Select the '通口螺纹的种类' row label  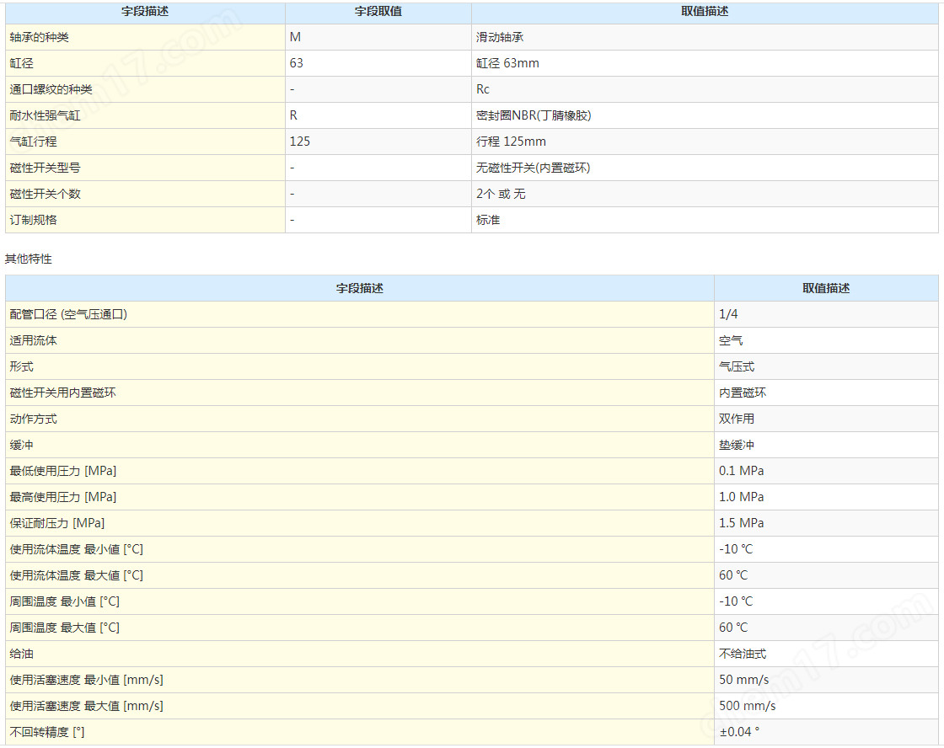pyautogui.click(x=145, y=89)
